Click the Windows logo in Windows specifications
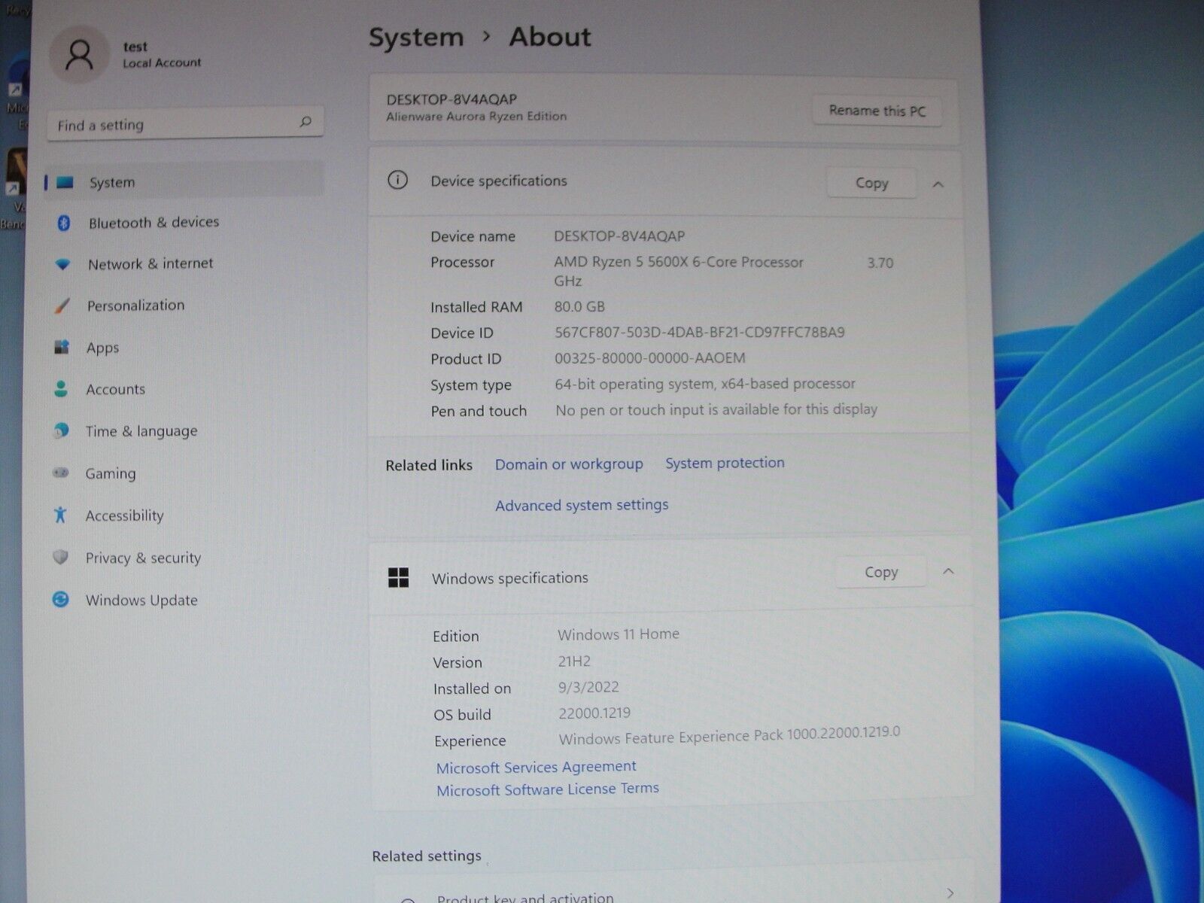The width and height of the screenshot is (1204, 903). click(x=398, y=577)
